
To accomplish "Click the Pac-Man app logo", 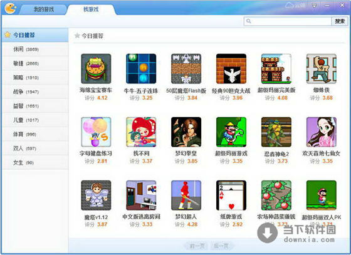I will 10,9.
